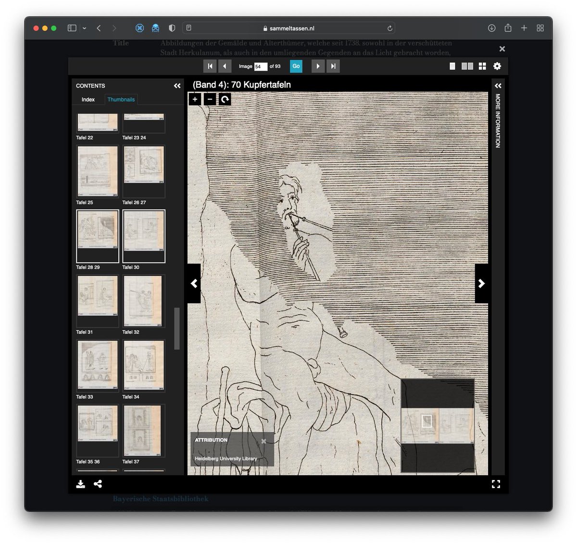
Task: Switch to single page view mode
Action: pyautogui.click(x=452, y=66)
